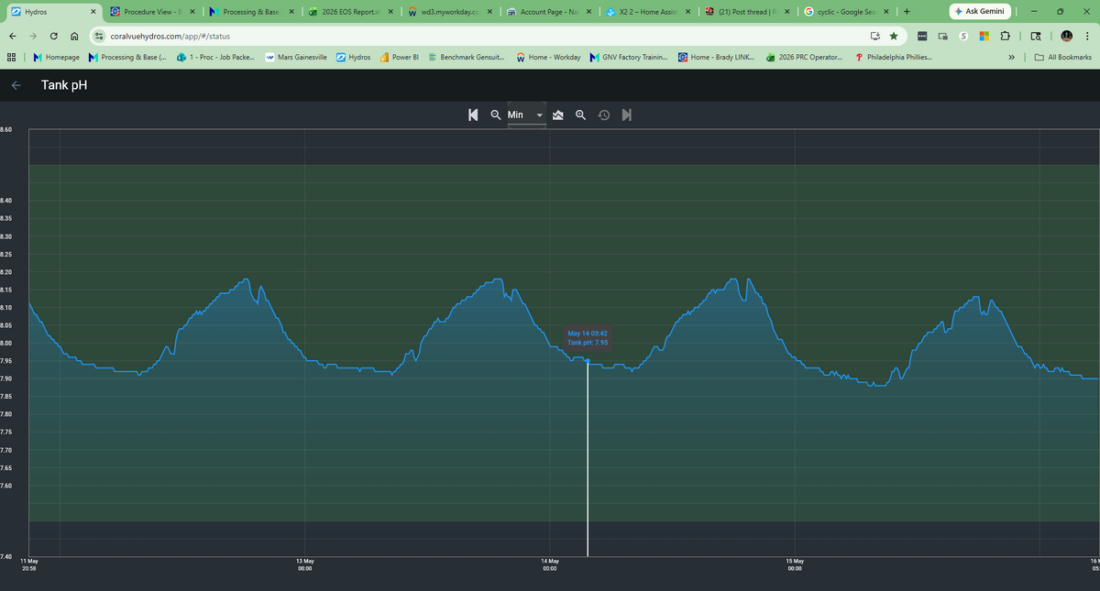Toggle the area chart style icon
Image resolution: width=1100 pixels, height=591 pixels.
coord(557,115)
